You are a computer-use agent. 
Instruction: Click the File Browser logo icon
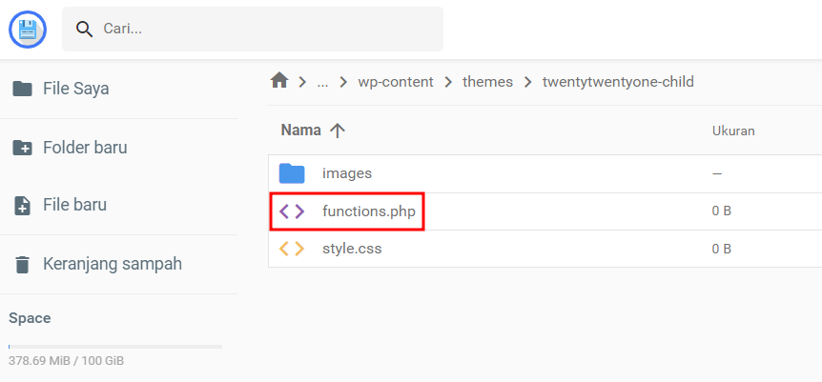coord(28,30)
